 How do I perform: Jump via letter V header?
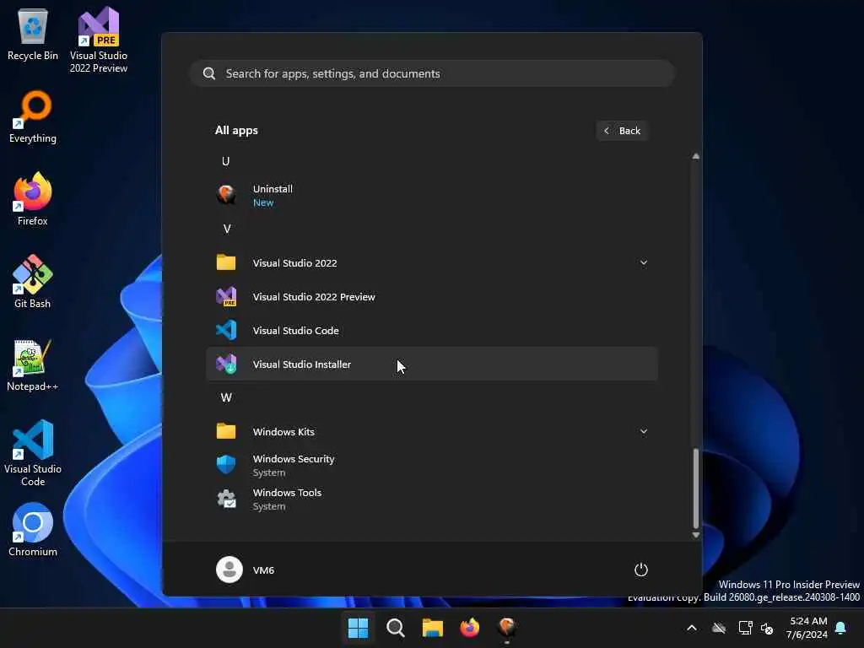226,229
